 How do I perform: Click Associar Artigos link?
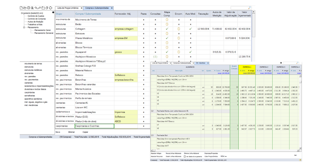coord(156,154)
